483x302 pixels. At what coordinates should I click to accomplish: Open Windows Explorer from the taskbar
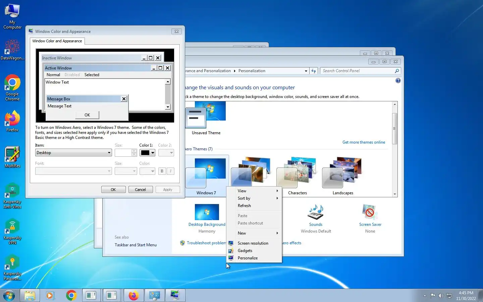click(30, 296)
